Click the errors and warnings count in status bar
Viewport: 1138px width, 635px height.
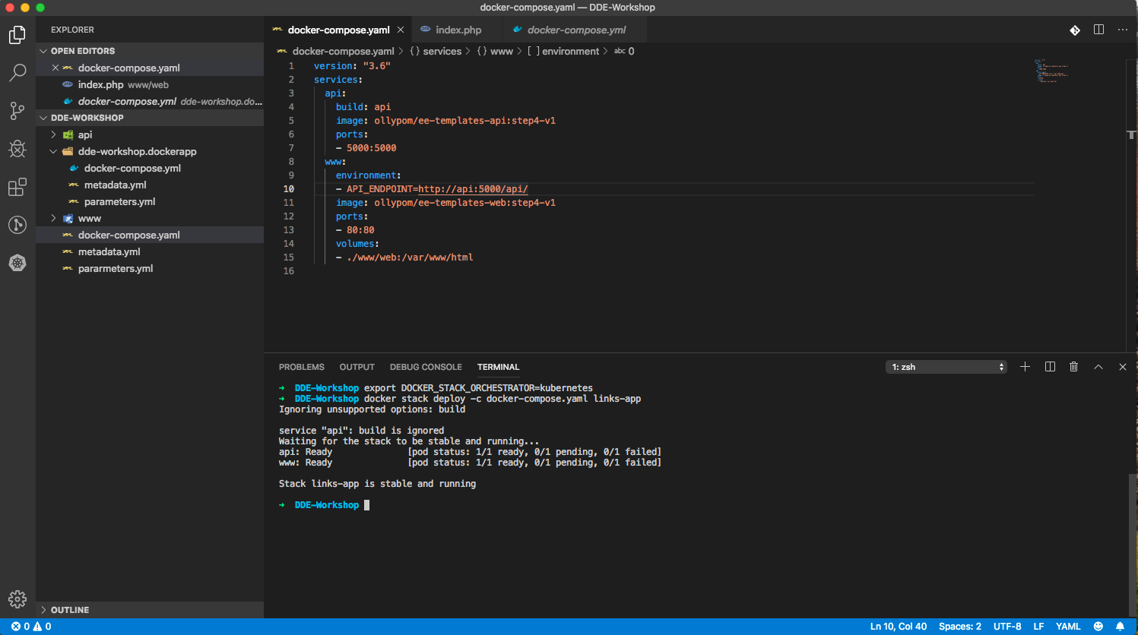click(31, 627)
